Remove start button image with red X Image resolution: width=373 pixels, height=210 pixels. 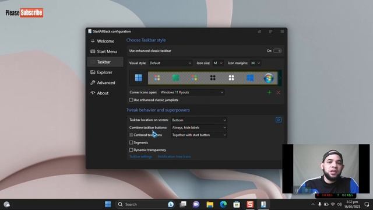click(x=279, y=92)
